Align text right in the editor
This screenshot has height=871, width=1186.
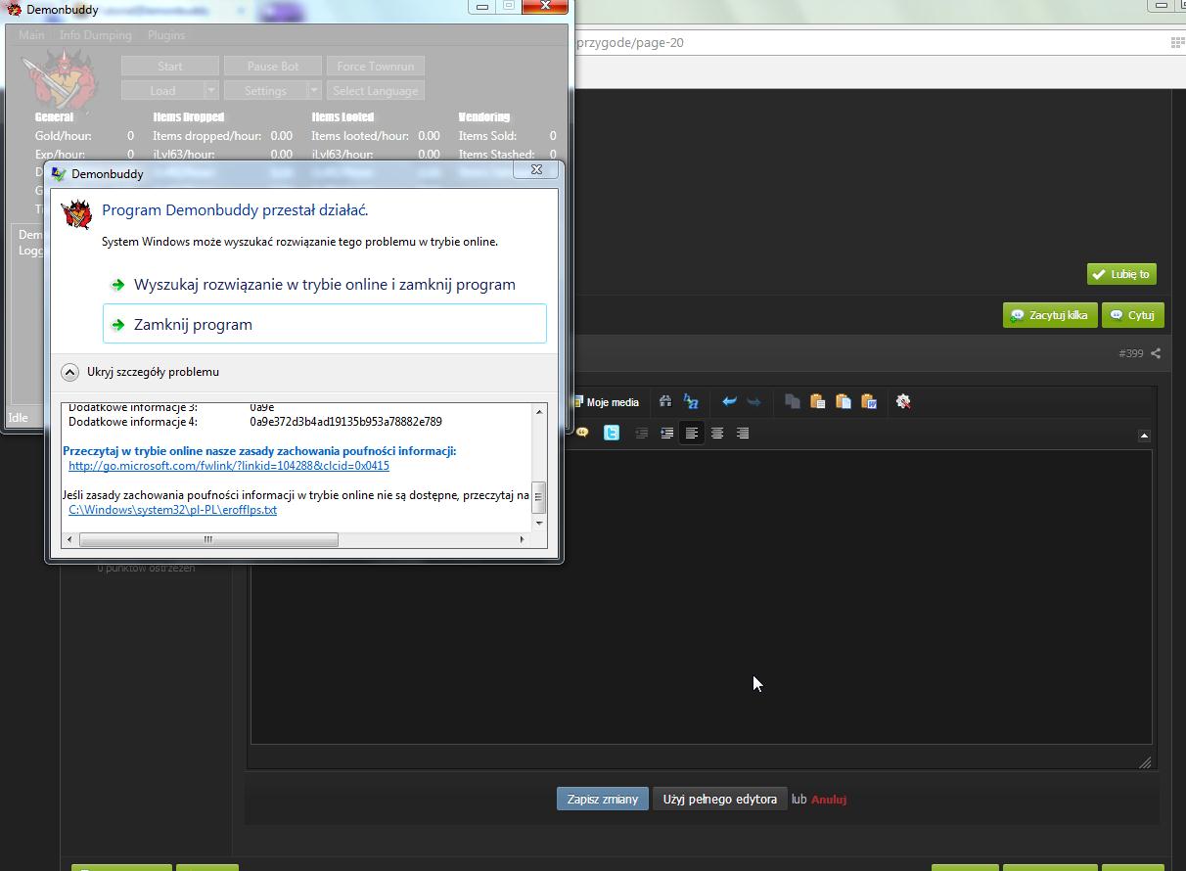pyautogui.click(x=743, y=433)
